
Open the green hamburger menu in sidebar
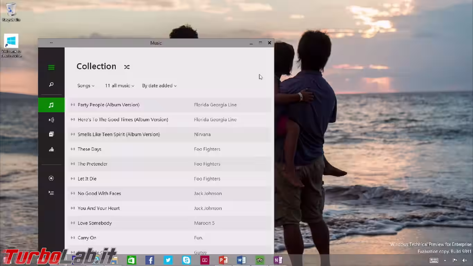[x=51, y=68]
